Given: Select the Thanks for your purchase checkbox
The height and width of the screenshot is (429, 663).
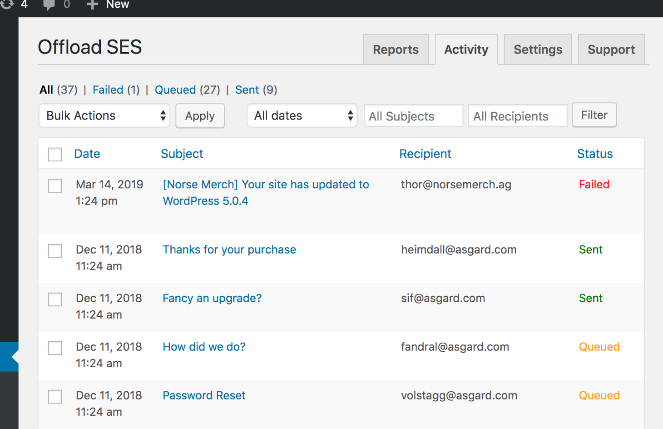Looking at the screenshot, I should click(55, 251).
